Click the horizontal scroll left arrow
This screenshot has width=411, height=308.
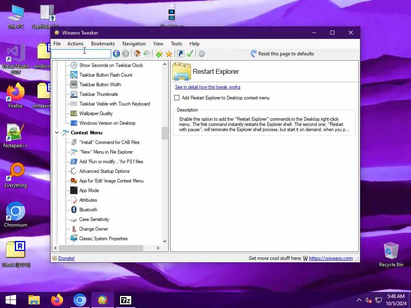click(x=55, y=248)
